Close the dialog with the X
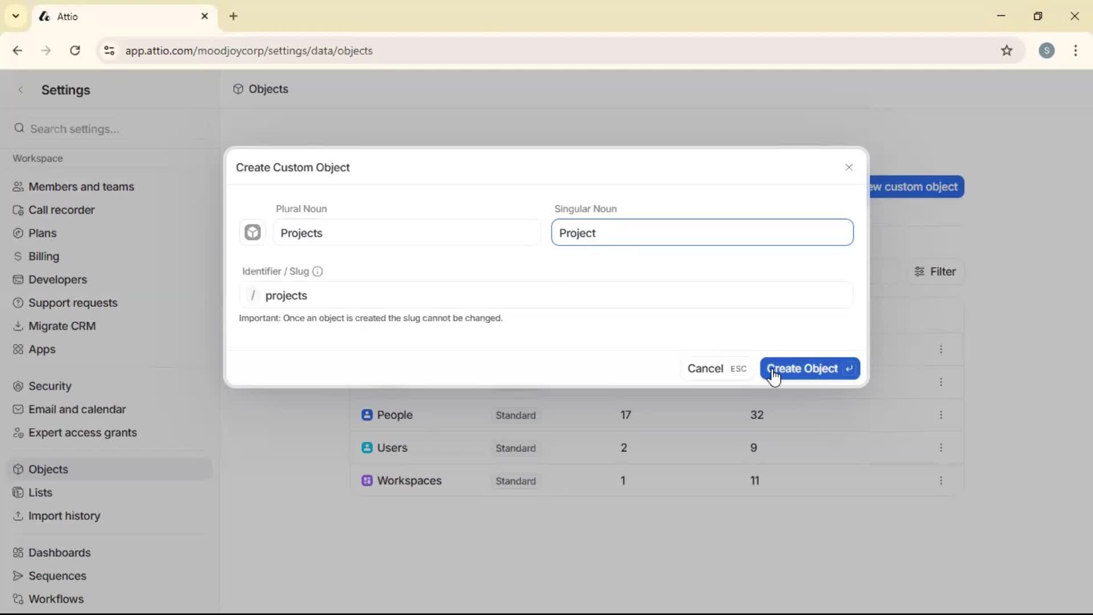Viewport: 1093px width, 615px height. [849, 167]
